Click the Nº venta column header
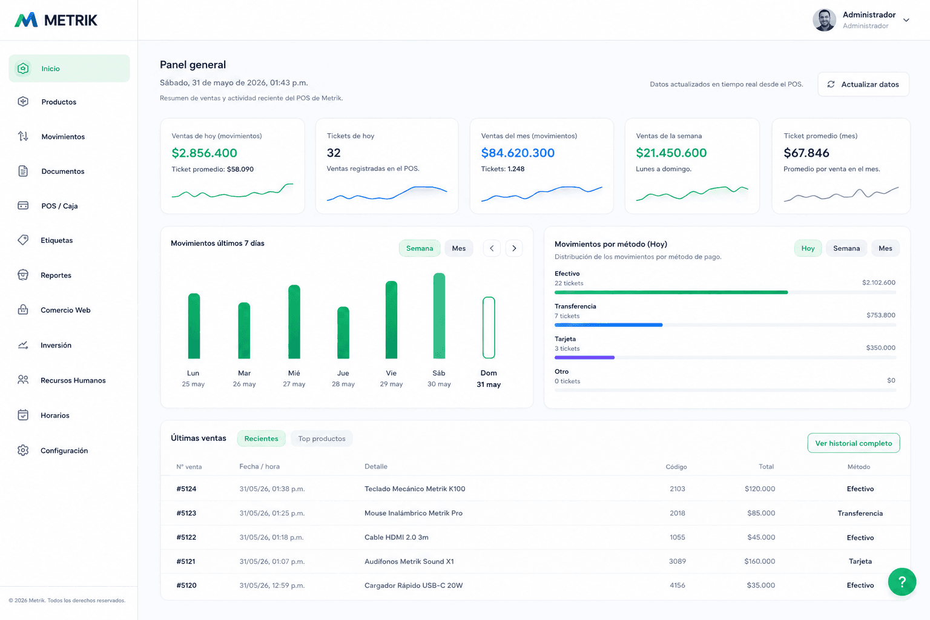This screenshot has height=620, width=930. tap(189, 467)
